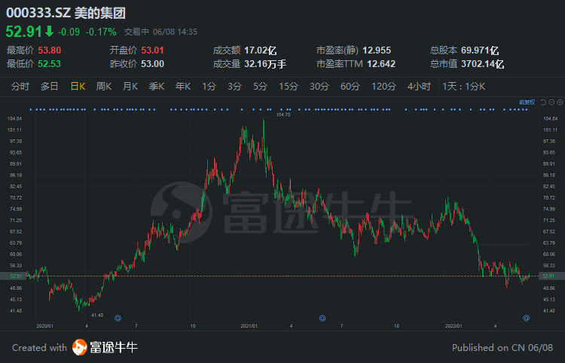Switch to the 15分 interval tab
This screenshot has height=363, width=565.
tap(289, 87)
